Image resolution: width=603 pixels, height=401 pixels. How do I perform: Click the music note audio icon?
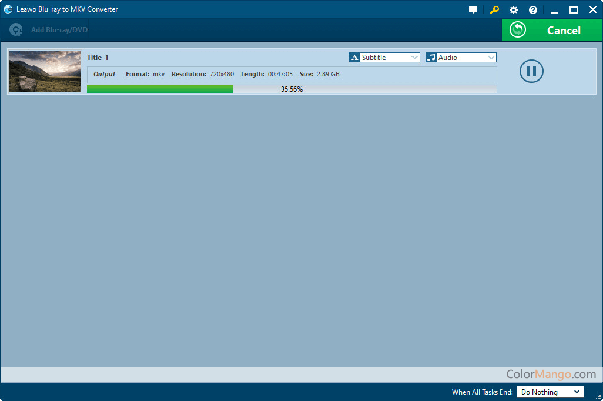pos(431,58)
